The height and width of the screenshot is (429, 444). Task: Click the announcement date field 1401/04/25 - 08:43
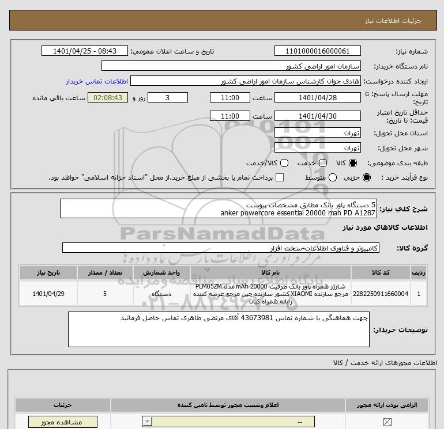[85, 51]
